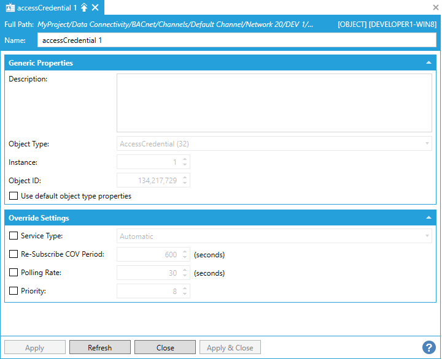The height and width of the screenshot is (359, 442).
Task: Enable Use default object type properties
Action: click(x=14, y=197)
